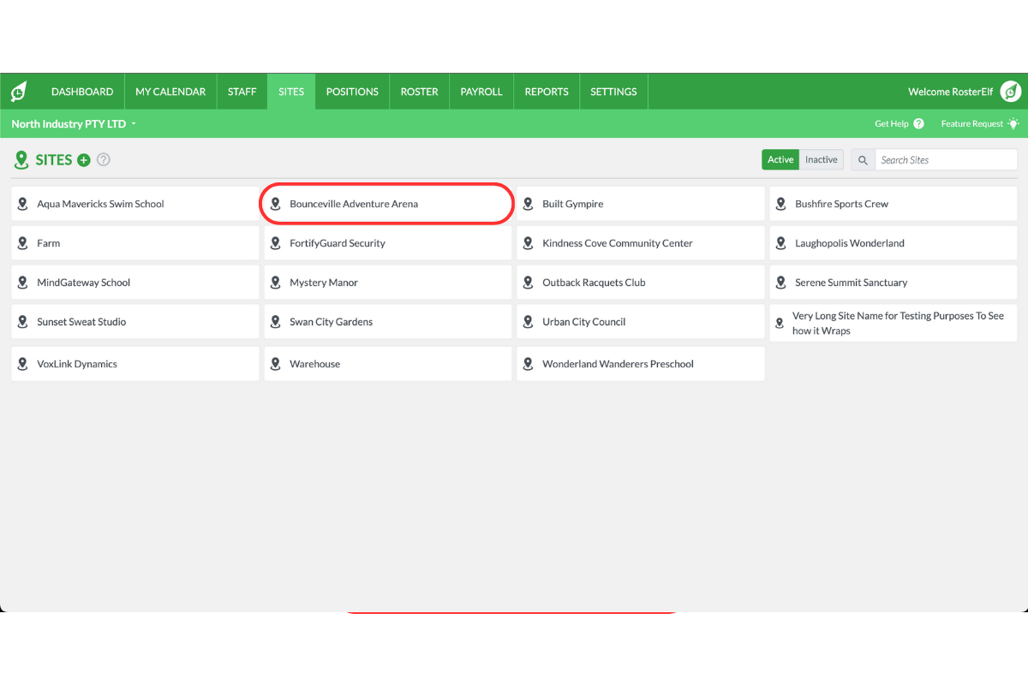This screenshot has width=1028, height=685.
Task: Open the Very Long Site Name site card
Action: [894, 323]
